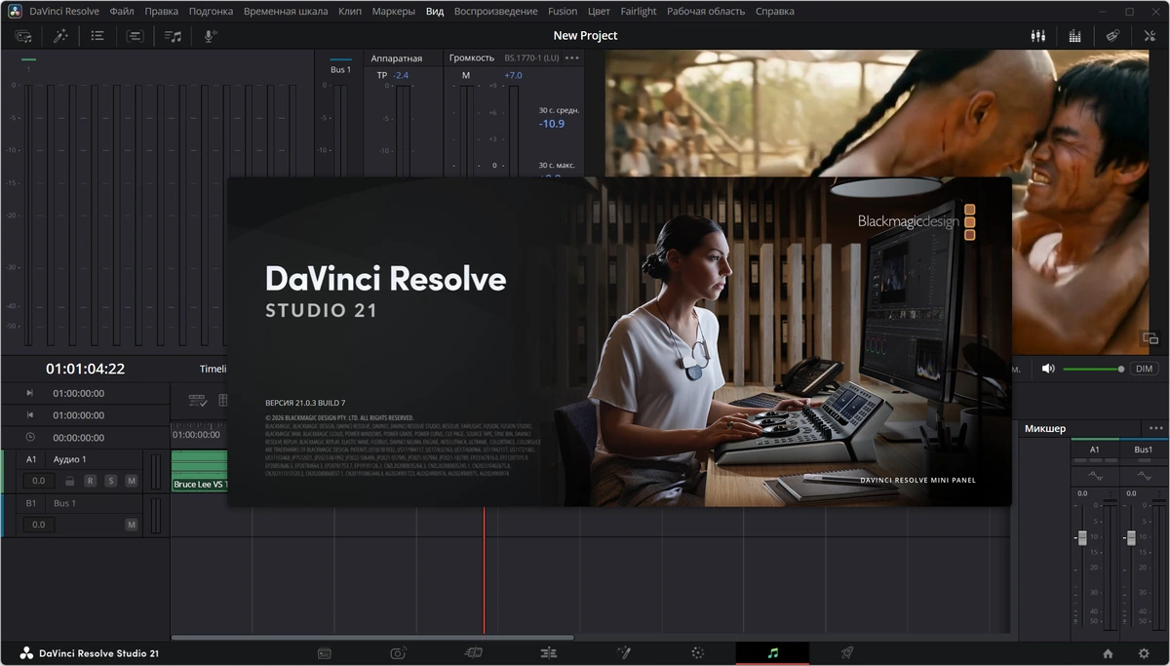Image resolution: width=1170 pixels, height=666 pixels.
Task: Switch to the Fusion wand page icon
Action: coord(624,652)
